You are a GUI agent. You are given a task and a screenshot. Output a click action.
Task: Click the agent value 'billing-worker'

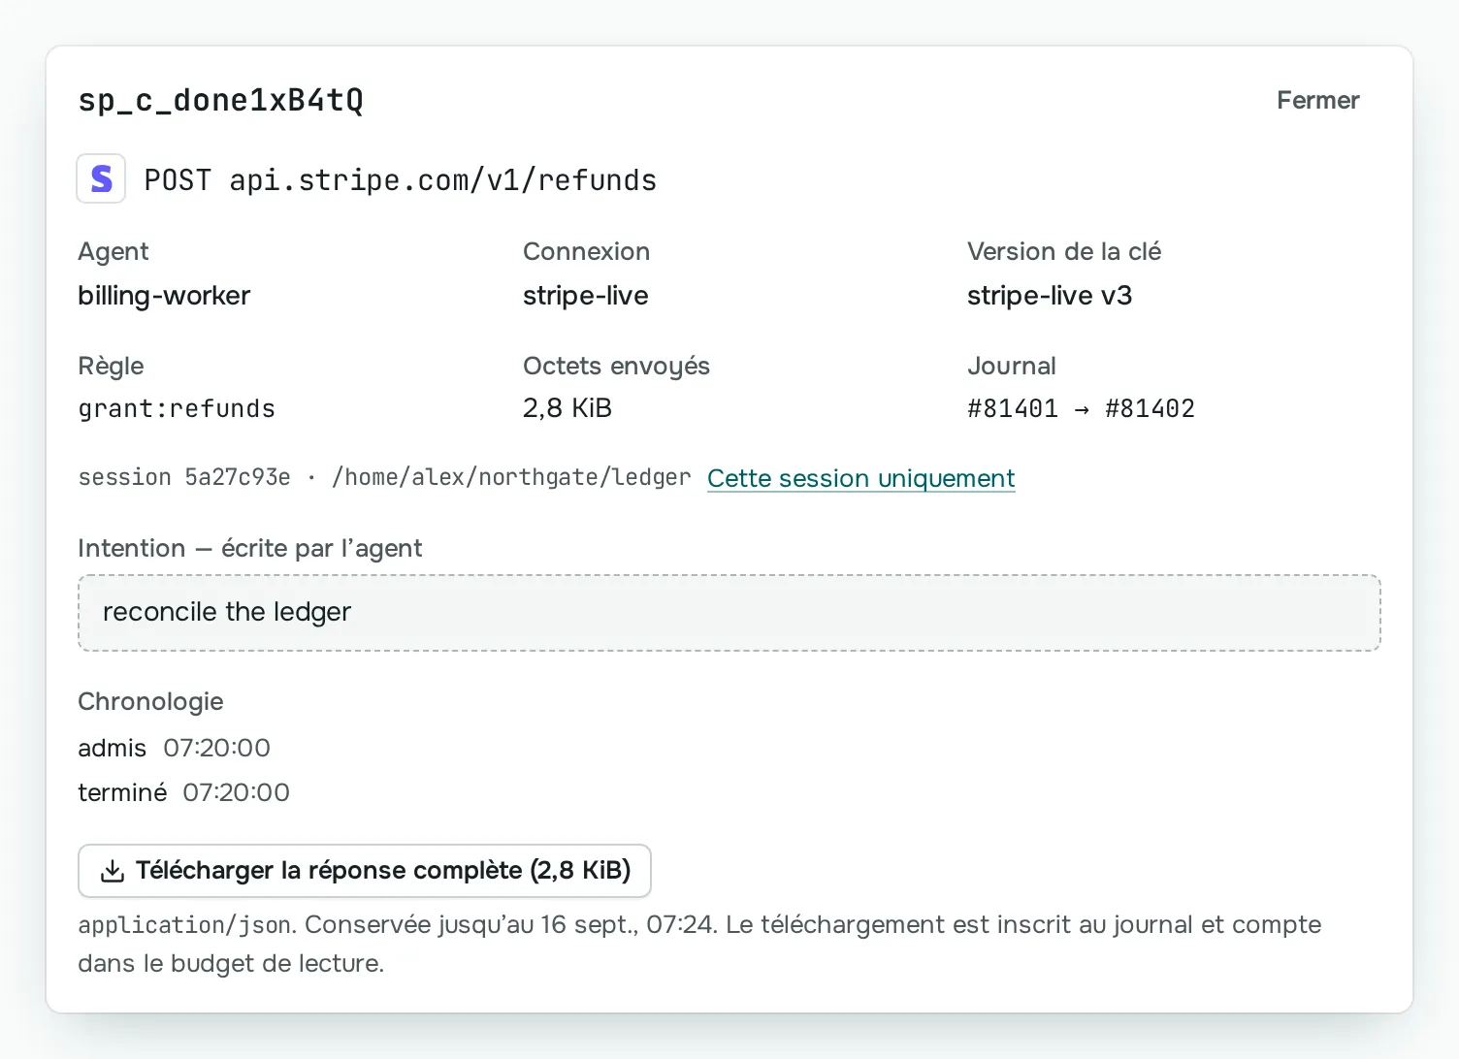pos(164,296)
